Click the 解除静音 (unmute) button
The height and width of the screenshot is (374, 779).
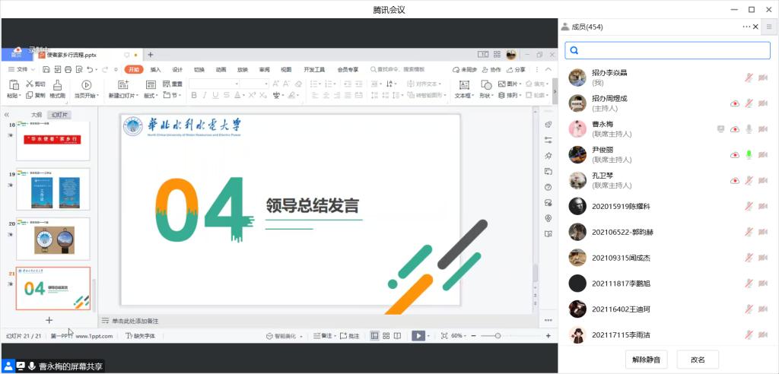646,359
